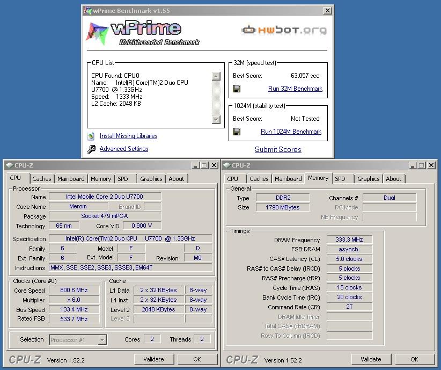Open About tab in left CPU-Z
Viewport: 441px width, 370px height.
(177, 179)
